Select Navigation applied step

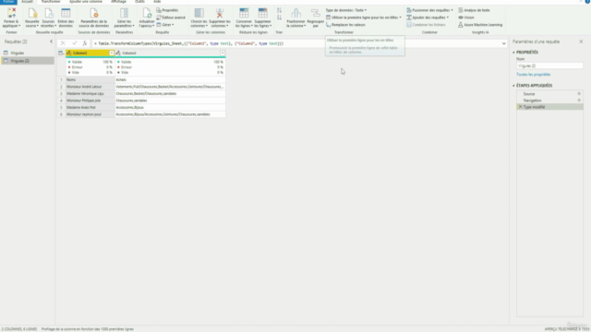coord(549,101)
